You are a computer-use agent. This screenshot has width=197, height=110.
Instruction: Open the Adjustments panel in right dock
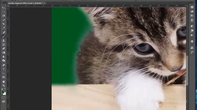pos(192,27)
